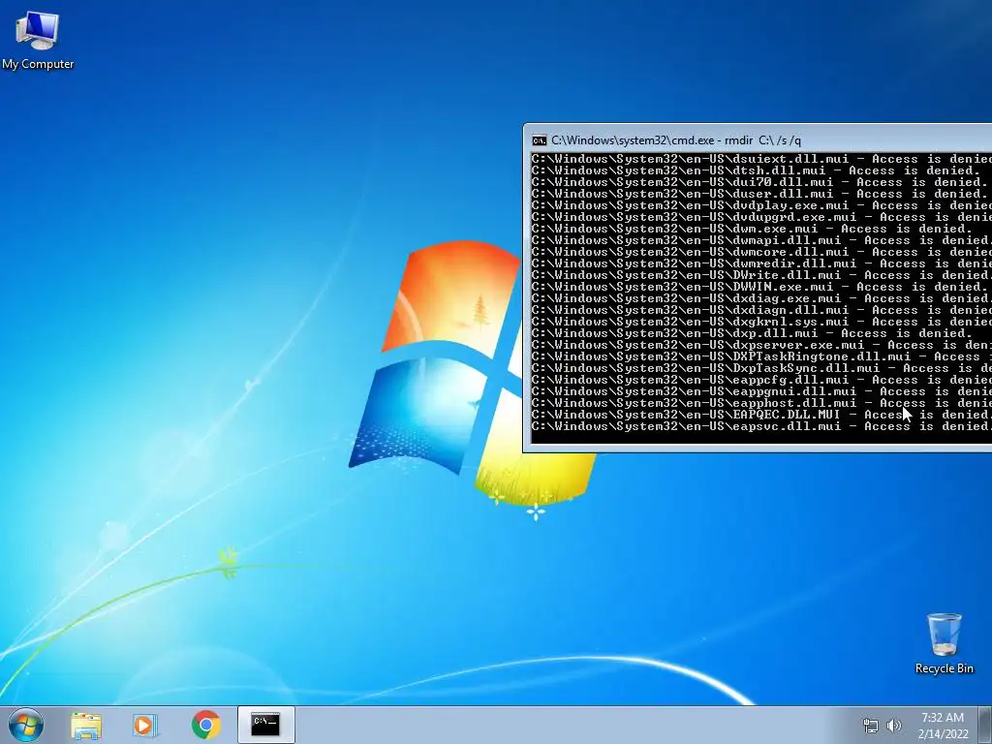Click the network status tray icon
This screenshot has width=992, height=744.
[x=871, y=726]
